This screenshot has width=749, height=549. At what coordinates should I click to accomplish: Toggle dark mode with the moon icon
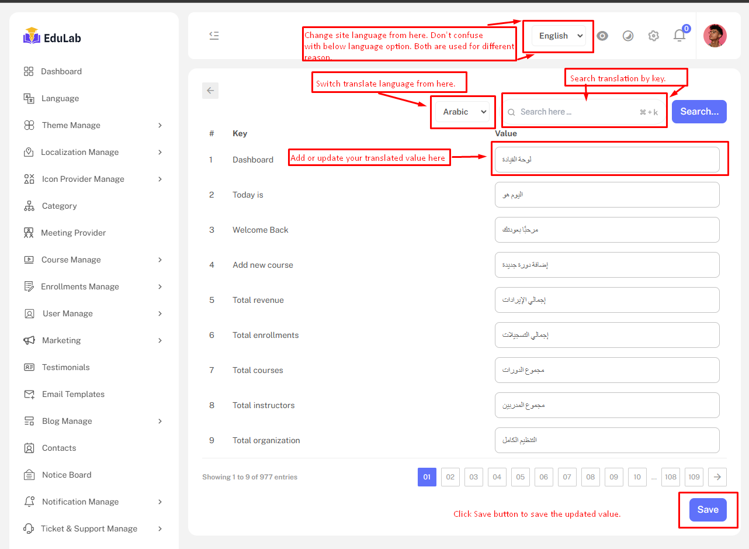[x=627, y=36]
